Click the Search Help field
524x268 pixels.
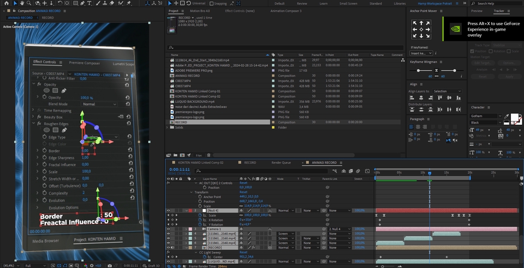496,3
